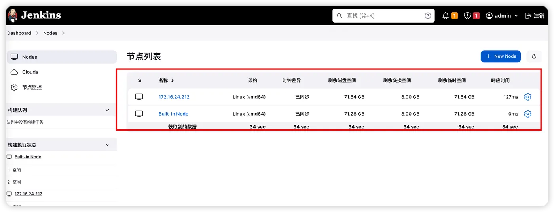Select Nodes in the sidebar
The width and height of the screenshot is (554, 212).
pos(62,57)
